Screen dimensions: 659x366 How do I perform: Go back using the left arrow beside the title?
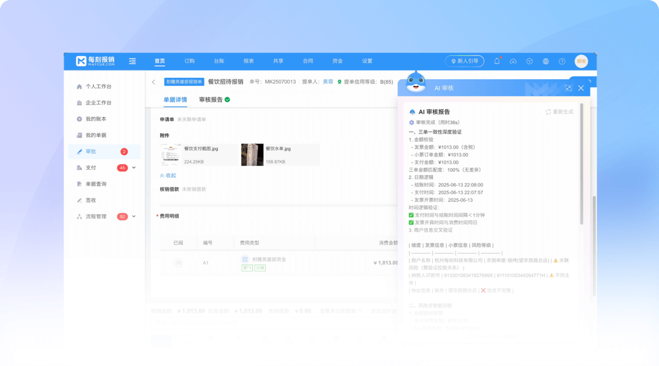pyautogui.click(x=154, y=82)
